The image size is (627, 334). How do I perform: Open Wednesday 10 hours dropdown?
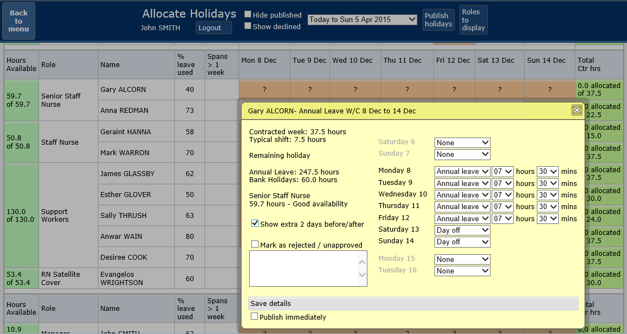pyautogui.click(x=503, y=195)
